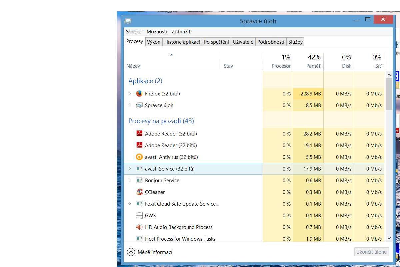The image size is (400, 267).
Task: Select the CCleaner process name
Action: coord(155,192)
